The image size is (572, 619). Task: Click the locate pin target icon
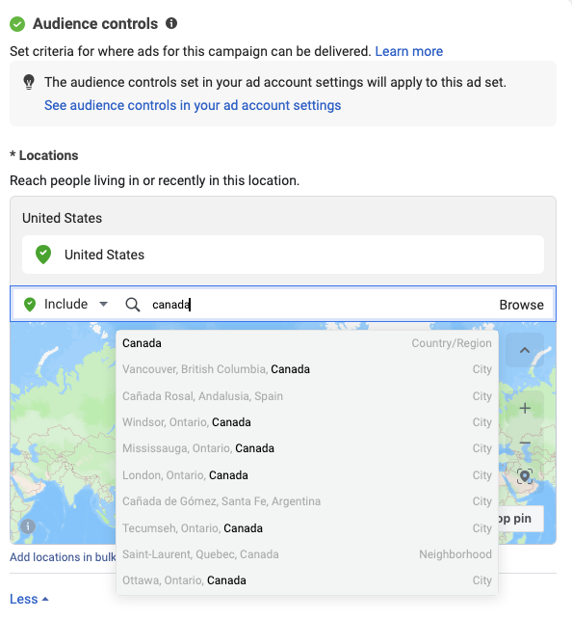pos(525,476)
